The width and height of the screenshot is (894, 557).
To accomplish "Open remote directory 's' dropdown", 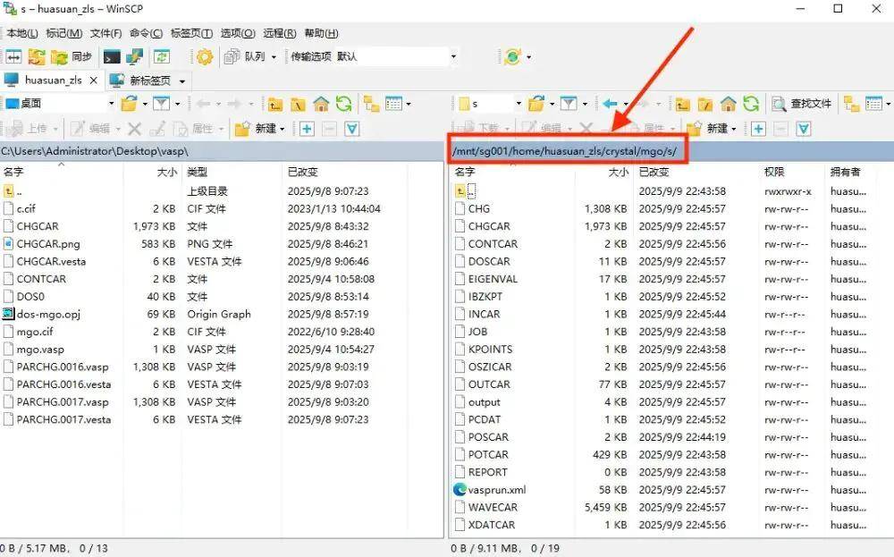I will click(x=518, y=104).
